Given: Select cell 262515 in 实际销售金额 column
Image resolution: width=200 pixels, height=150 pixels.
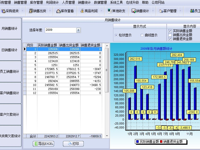Looking at the screenshot, I should [x=48, y=53].
